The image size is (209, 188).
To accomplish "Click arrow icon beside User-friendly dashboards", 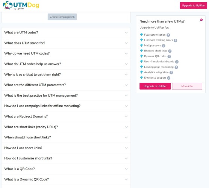I will pos(141,61).
